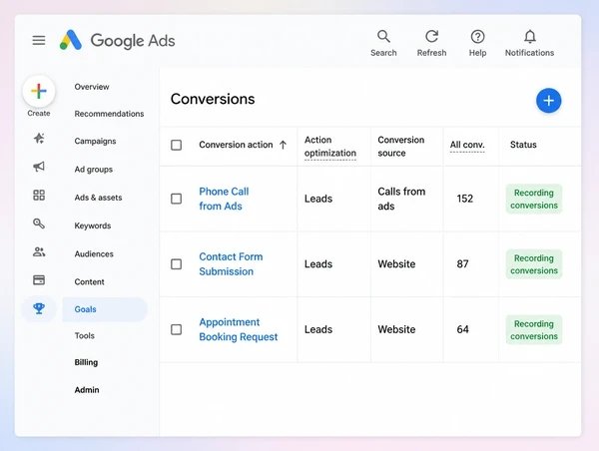Screen dimensions: 599x451
Task: Open the Search tool
Action: [x=383, y=43]
